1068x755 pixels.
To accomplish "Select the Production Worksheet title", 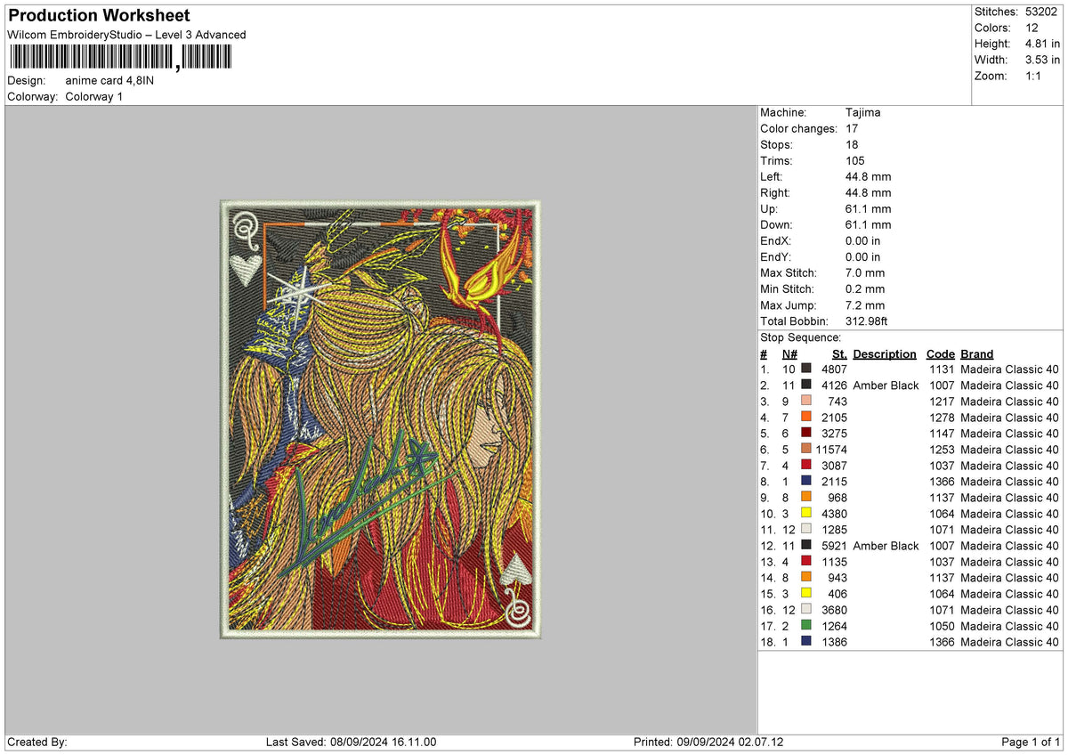I will pos(99,16).
